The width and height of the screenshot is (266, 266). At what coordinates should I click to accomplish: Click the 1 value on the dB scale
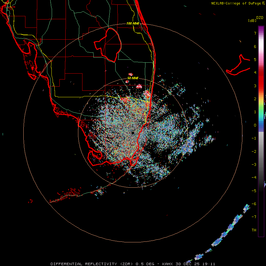(255, 112)
